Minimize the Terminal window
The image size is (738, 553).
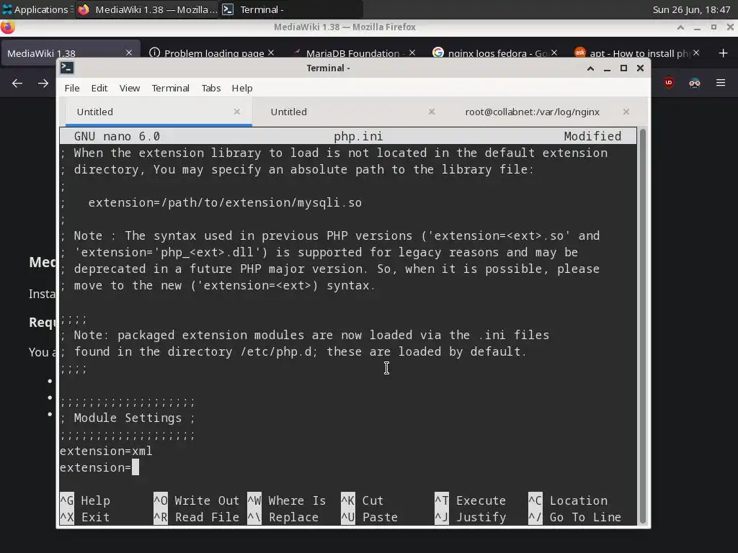[x=607, y=68]
